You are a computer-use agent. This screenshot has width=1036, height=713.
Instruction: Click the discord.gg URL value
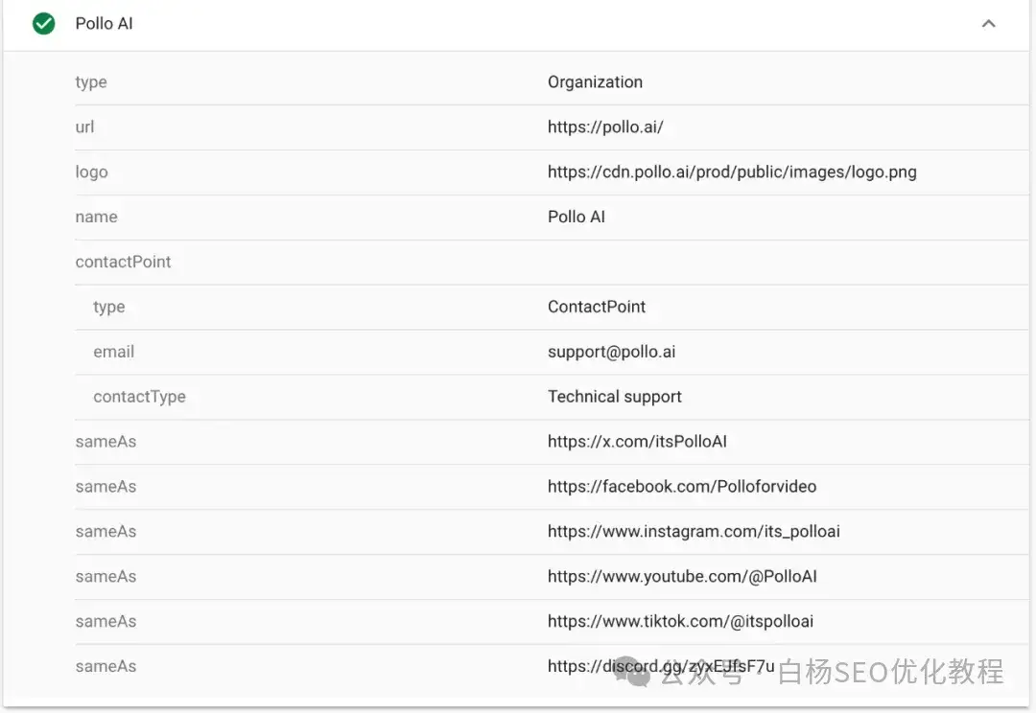661,666
